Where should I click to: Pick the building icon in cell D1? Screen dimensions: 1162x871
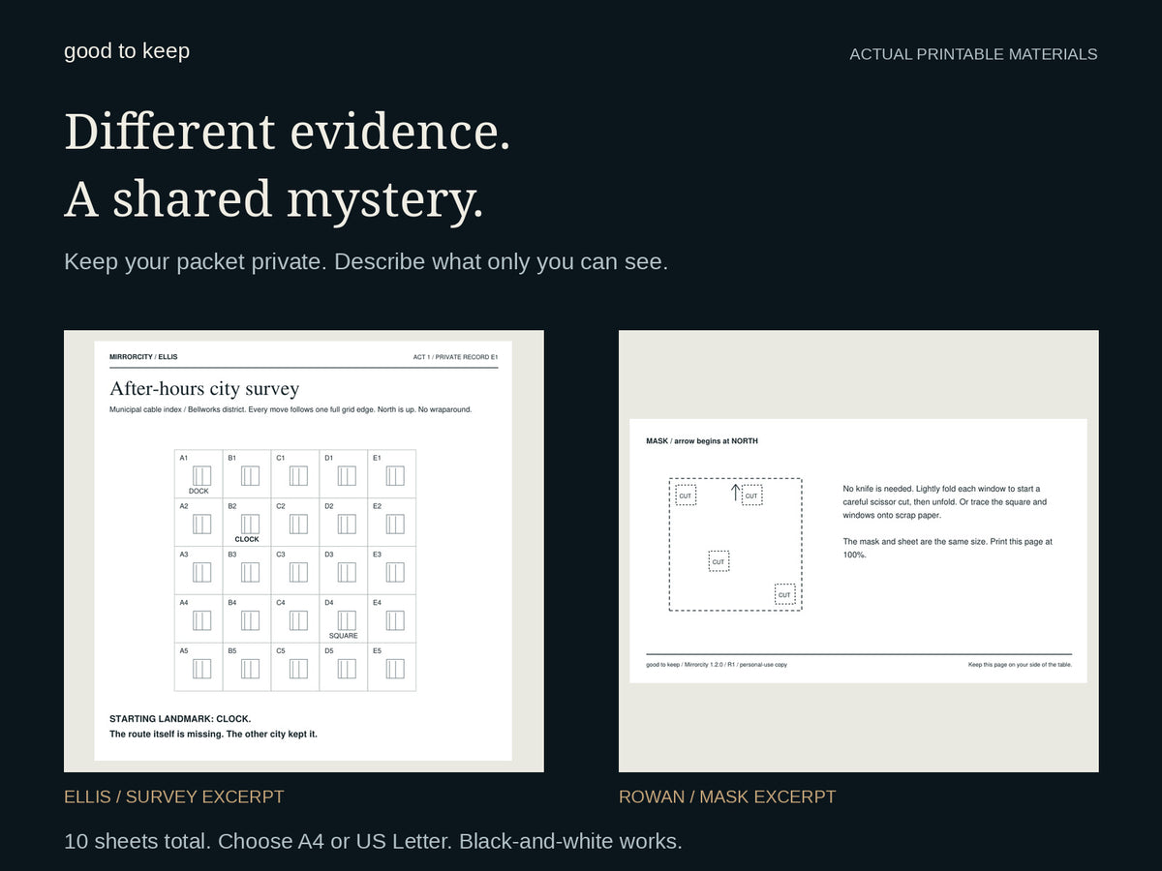click(x=347, y=475)
